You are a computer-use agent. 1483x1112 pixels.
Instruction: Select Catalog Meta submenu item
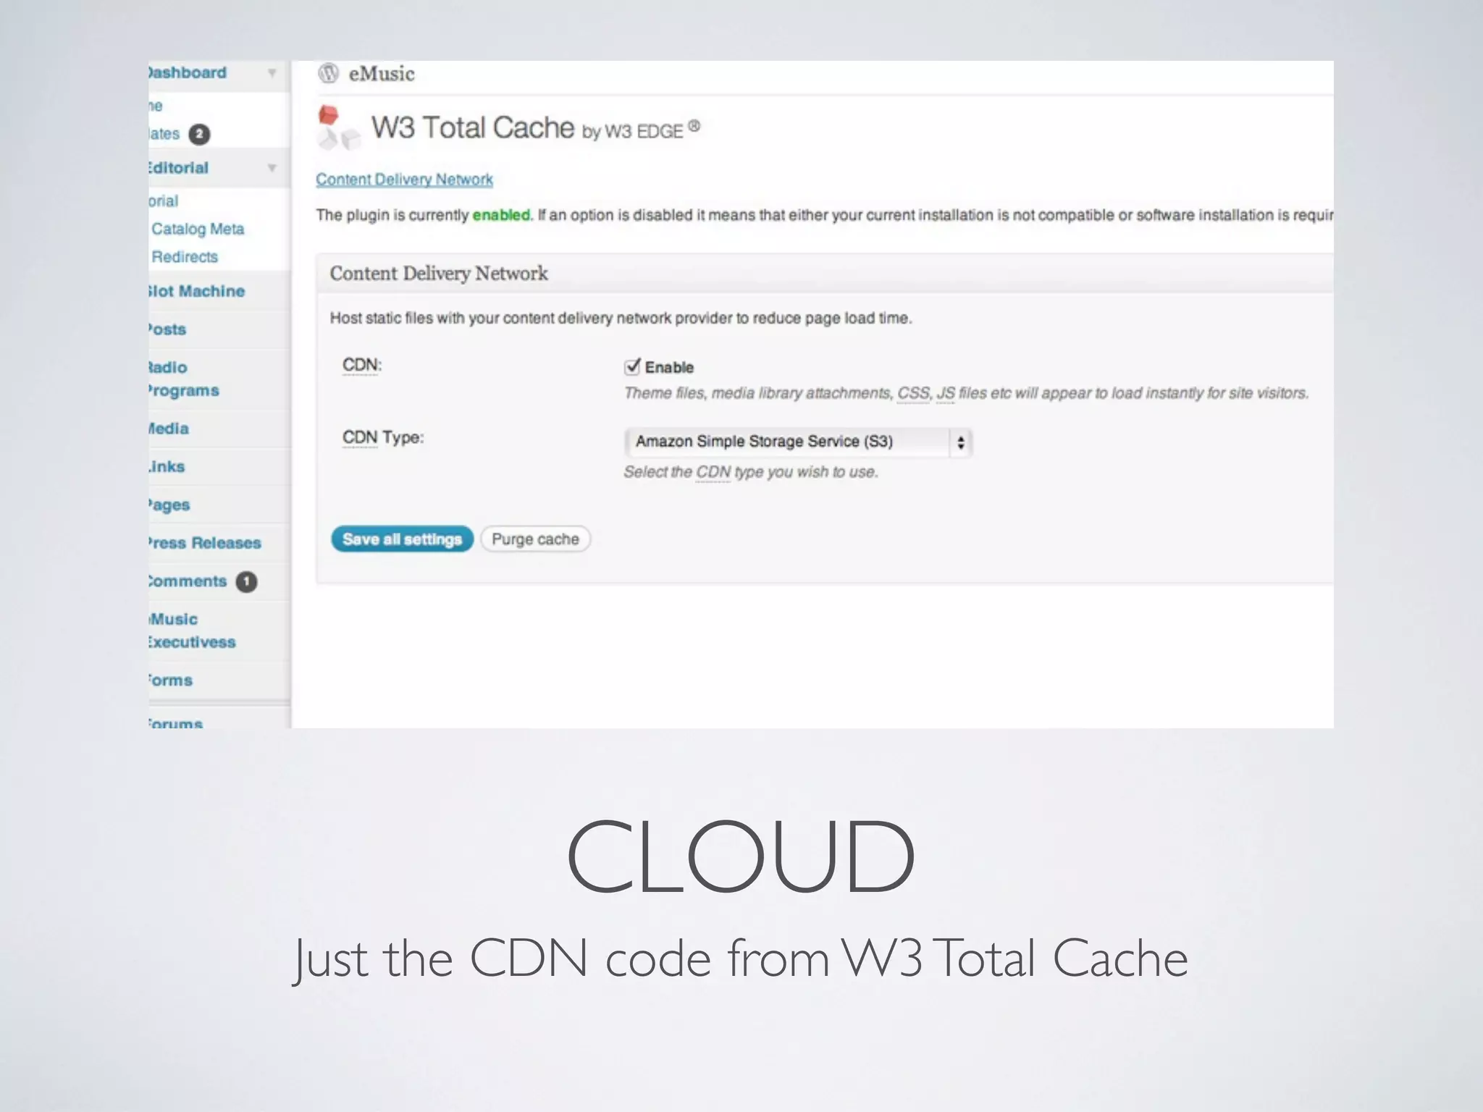(198, 229)
